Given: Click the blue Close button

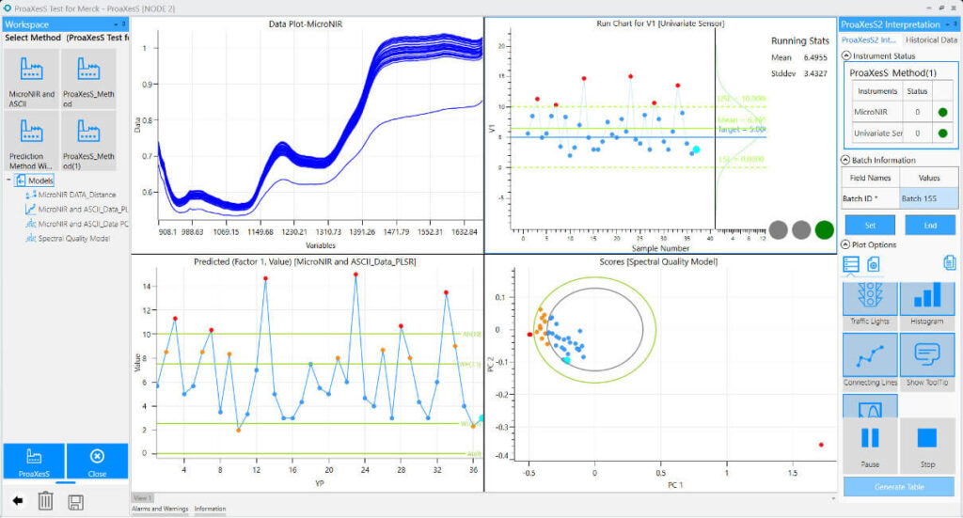Looking at the screenshot, I should tap(97, 462).
